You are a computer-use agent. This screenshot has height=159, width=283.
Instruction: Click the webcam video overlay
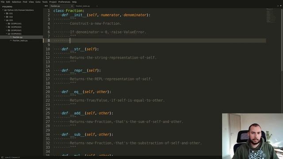(x=252, y=136)
